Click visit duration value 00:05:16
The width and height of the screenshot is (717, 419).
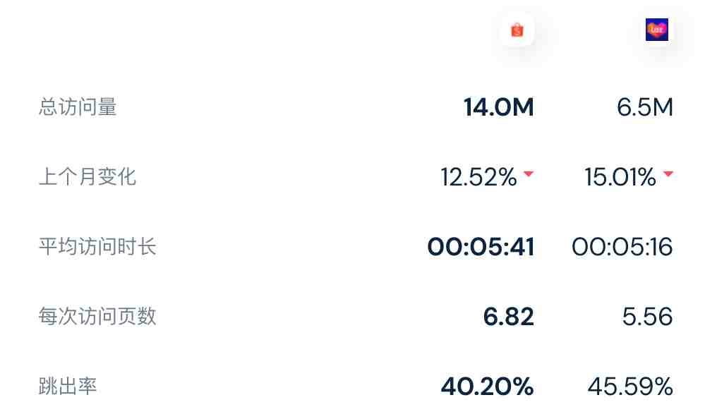tap(622, 247)
